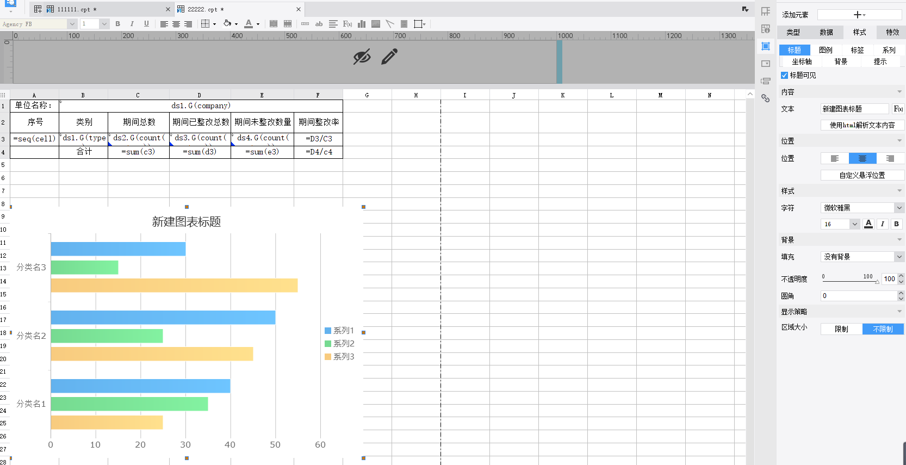The height and width of the screenshot is (465, 906).
Task: Switch to 类型 tab
Action: [x=793, y=32]
